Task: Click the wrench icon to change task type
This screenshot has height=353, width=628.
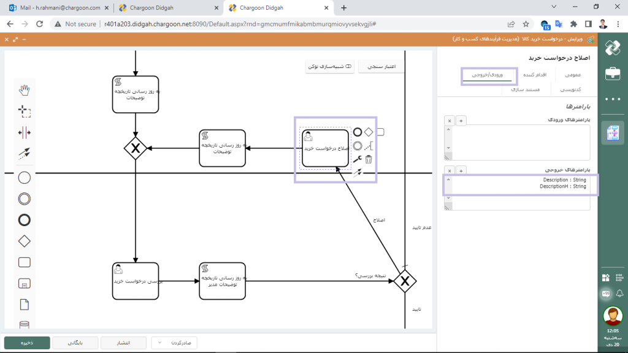Action: coord(357,160)
